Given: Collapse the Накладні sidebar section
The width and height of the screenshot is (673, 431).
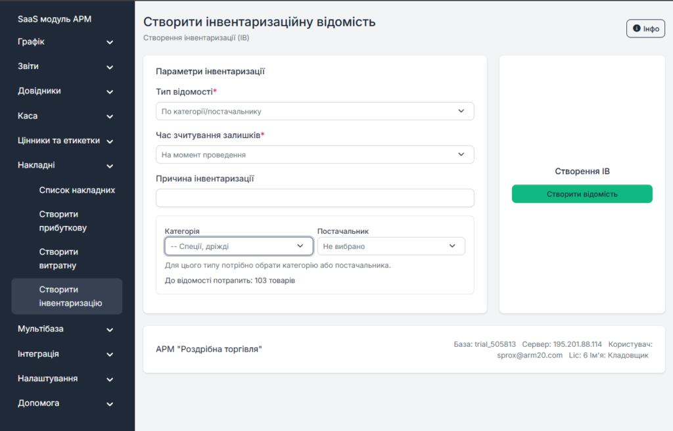Looking at the screenshot, I should point(66,166).
